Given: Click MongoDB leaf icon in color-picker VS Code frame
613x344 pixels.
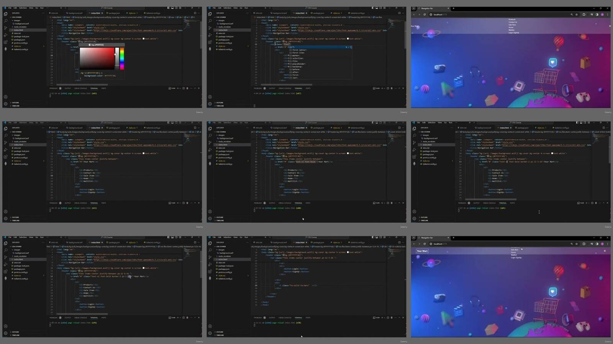Looking at the screenshot, I should tap(5, 49).
